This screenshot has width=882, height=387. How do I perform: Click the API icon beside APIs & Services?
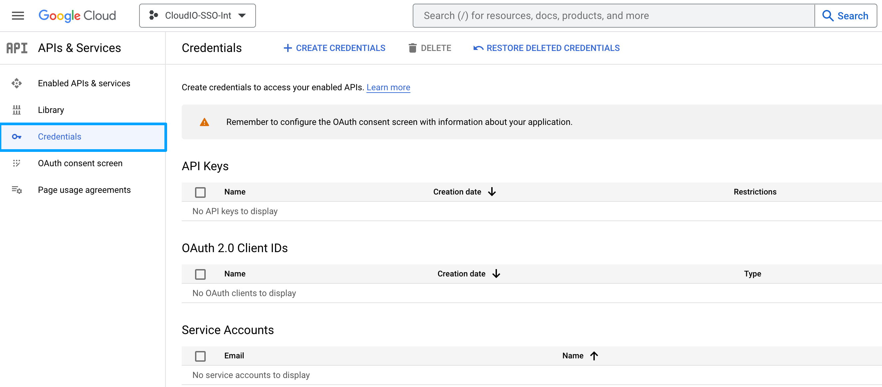17,48
